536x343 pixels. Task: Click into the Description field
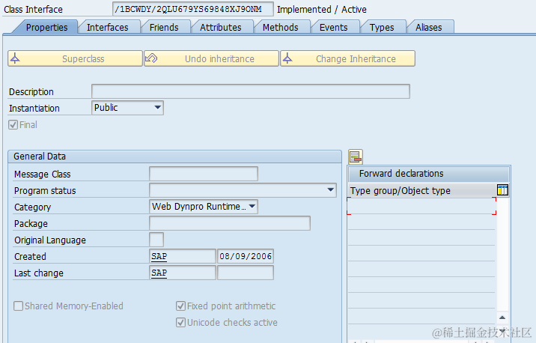(x=251, y=91)
